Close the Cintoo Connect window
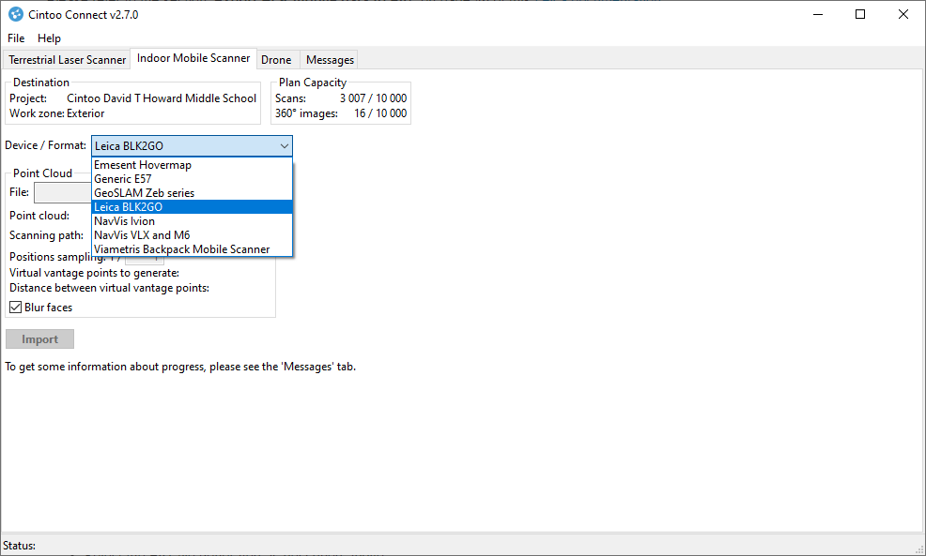 [903, 14]
